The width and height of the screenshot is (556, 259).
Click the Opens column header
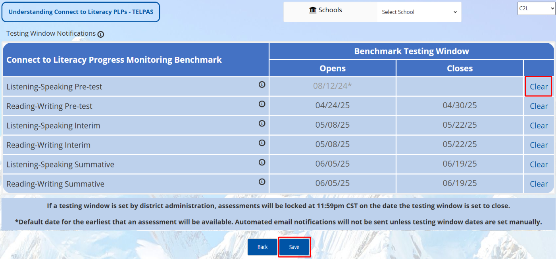click(333, 68)
